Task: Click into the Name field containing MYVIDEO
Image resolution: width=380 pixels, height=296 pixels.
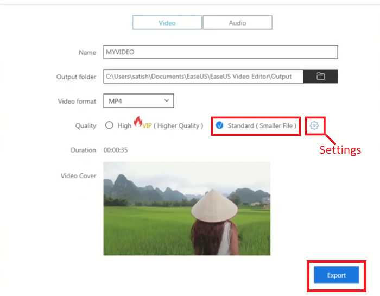Action: tap(220, 52)
